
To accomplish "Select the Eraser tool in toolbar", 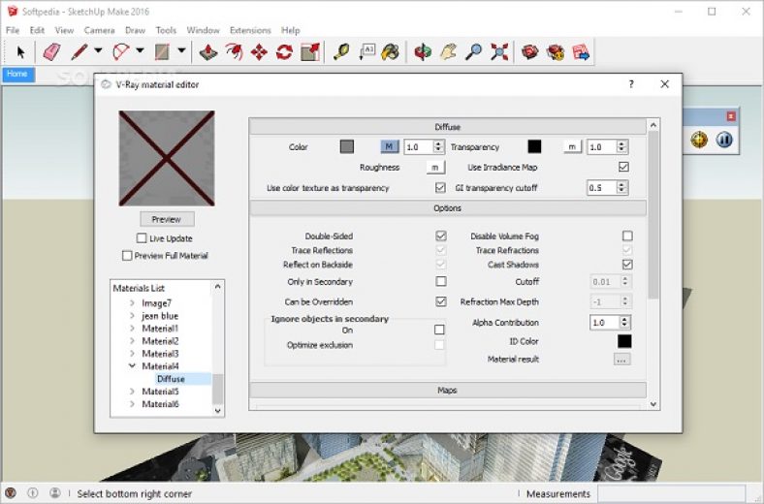I will tap(51, 51).
